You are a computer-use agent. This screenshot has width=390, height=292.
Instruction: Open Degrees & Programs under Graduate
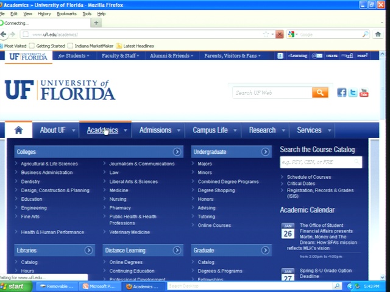[x=220, y=271]
